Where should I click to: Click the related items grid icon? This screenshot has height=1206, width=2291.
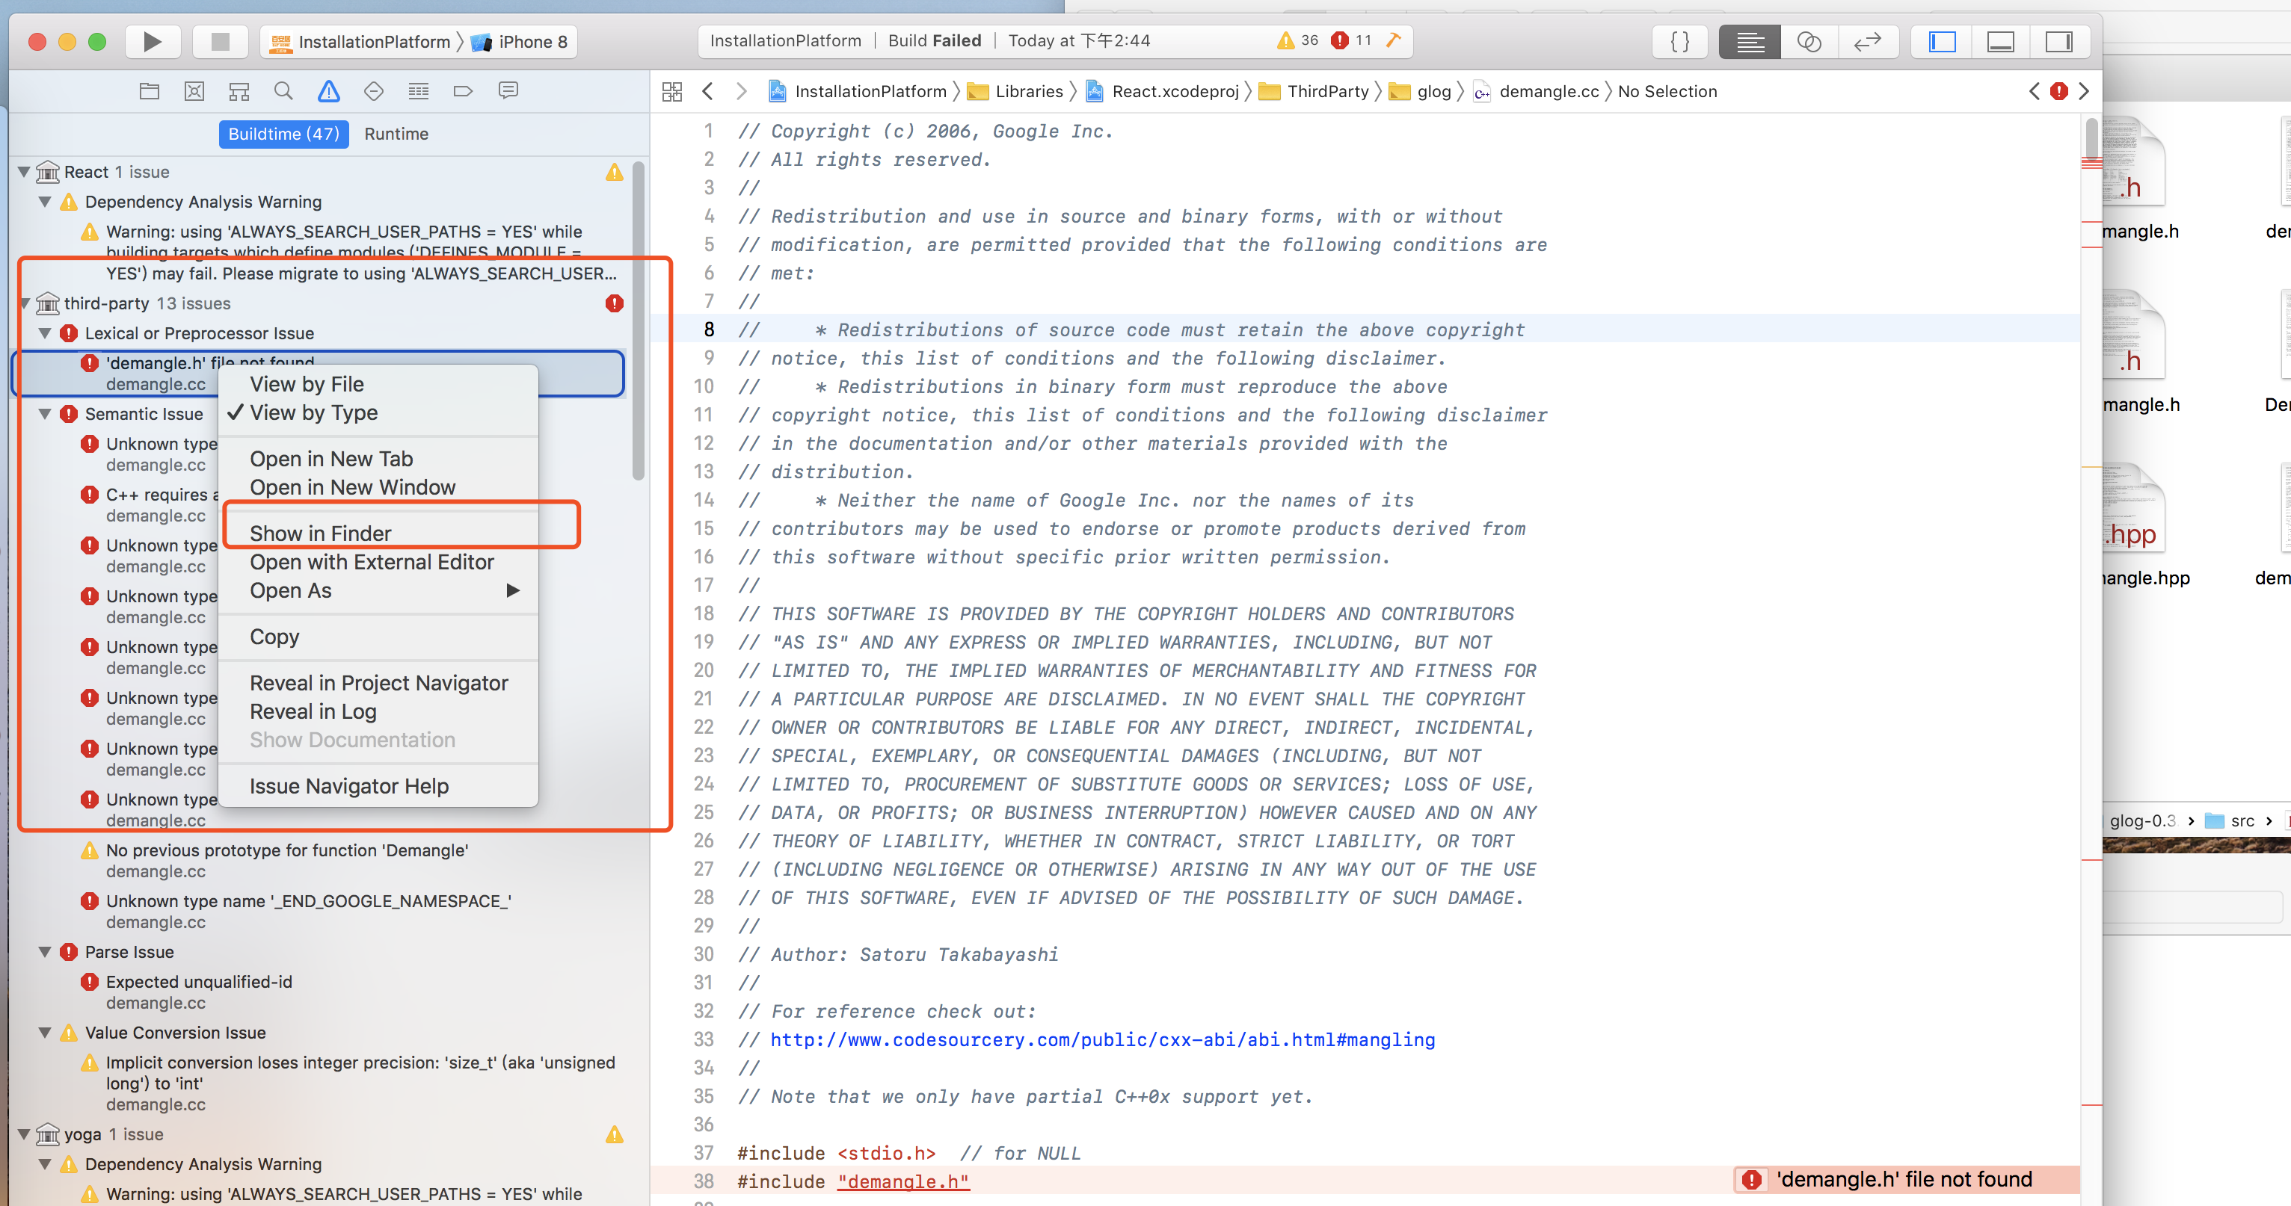pos(672,92)
